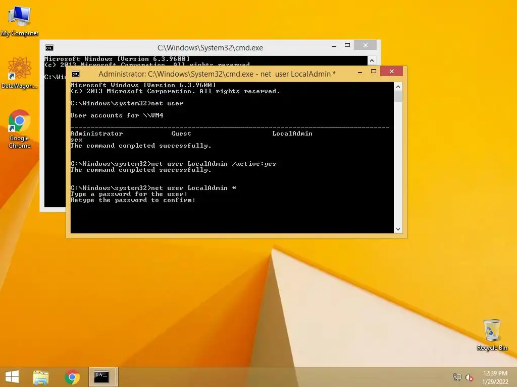Select the Recycle Bin icon
517x387 pixels.
(492, 335)
